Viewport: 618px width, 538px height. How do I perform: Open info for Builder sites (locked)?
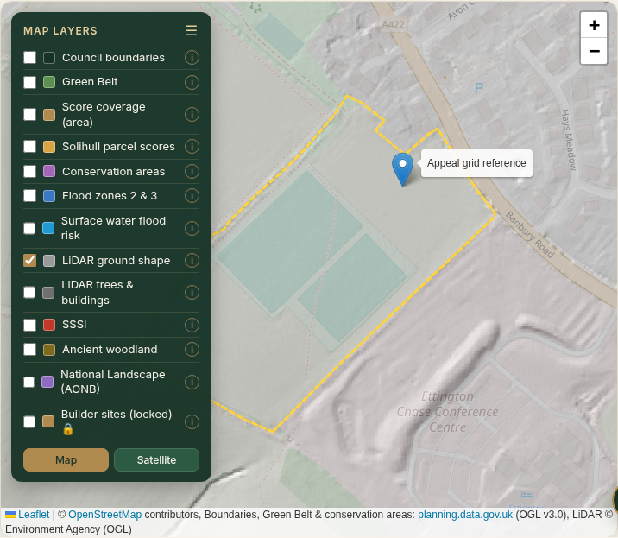(x=192, y=421)
